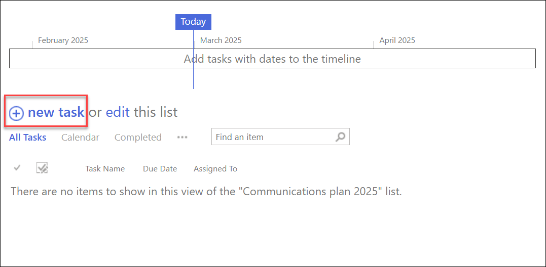546x267 pixels.
Task: Click the "no items to show" message text
Action: coord(206,191)
